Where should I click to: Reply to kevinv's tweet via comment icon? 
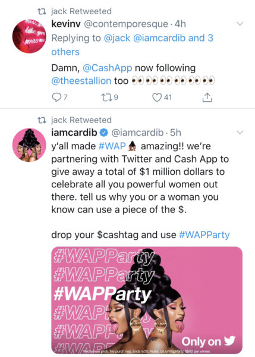click(x=56, y=98)
